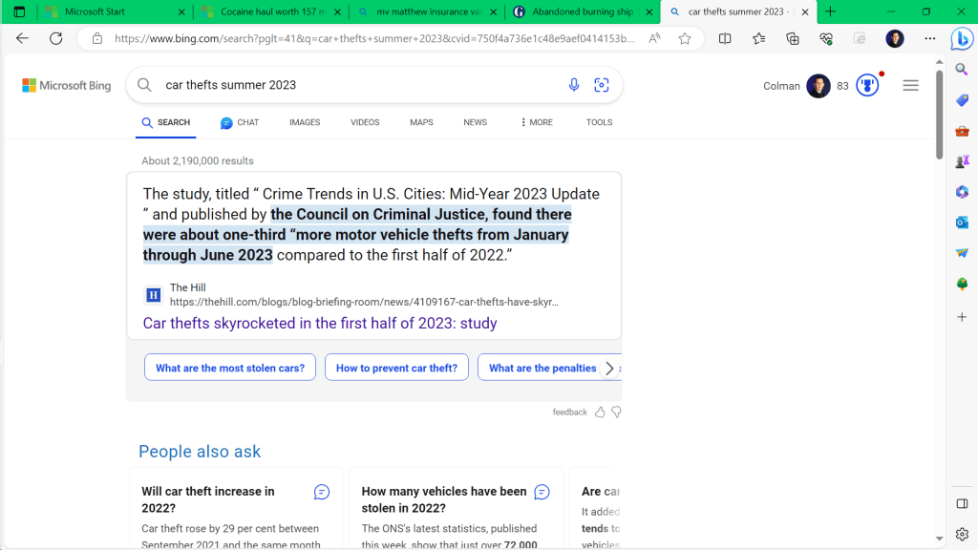Open the MORE search options dropdown
Image resolution: width=978 pixels, height=550 pixels.
click(536, 122)
